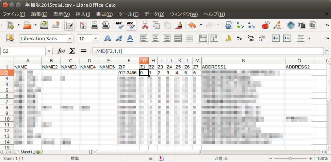The image size is (331, 162).
Task: Open Styles and Formatting
Action: tap(10, 38)
